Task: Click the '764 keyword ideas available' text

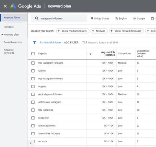Action: tap(100, 42)
